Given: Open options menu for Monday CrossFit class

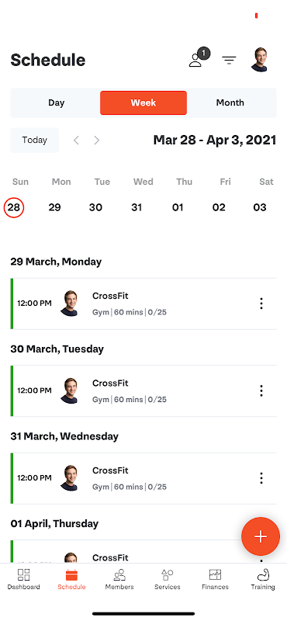Looking at the screenshot, I should [261, 304].
